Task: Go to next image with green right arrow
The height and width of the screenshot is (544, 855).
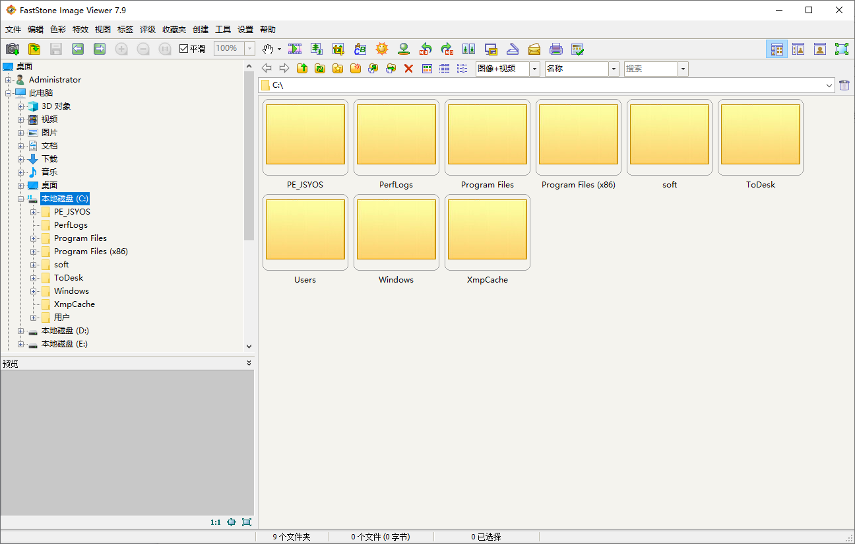Action: tap(100, 49)
